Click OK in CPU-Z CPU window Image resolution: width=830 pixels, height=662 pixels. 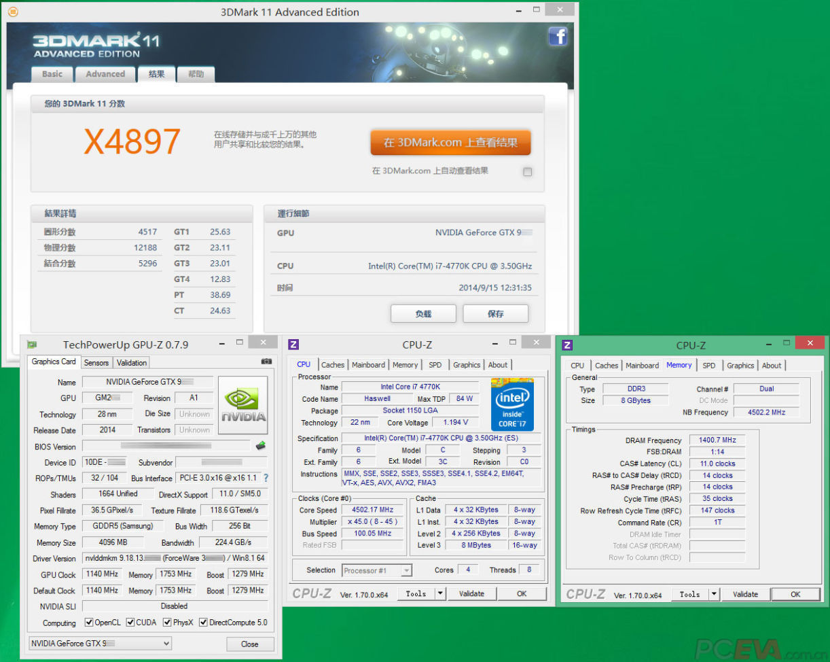(522, 593)
